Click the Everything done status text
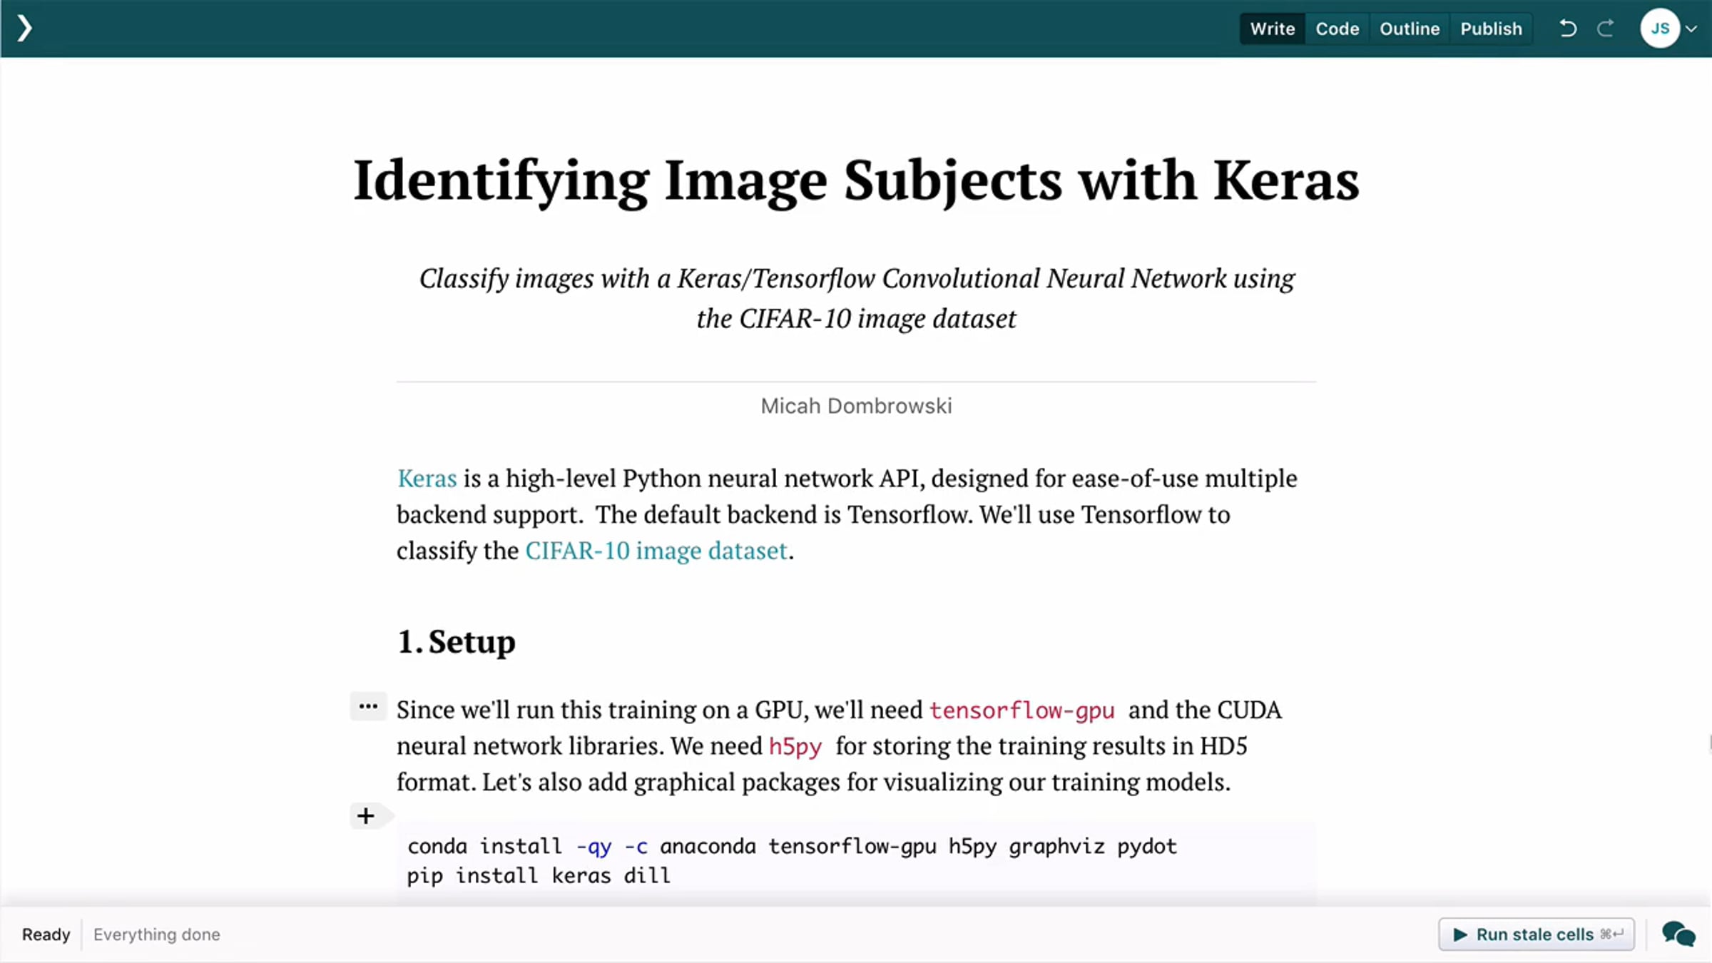The image size is (1712, 963). 157,934
